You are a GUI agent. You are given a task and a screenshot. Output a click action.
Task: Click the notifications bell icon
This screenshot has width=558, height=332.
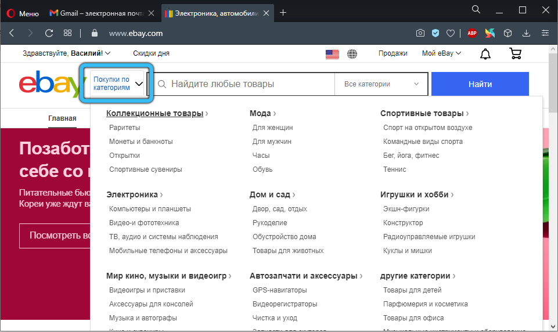(485, 53)
